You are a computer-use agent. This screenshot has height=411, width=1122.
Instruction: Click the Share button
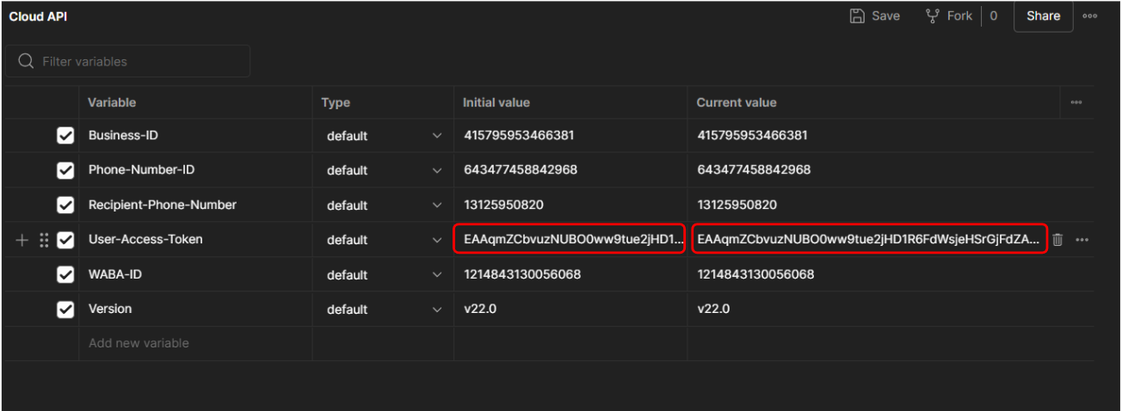click(1043, 16)
